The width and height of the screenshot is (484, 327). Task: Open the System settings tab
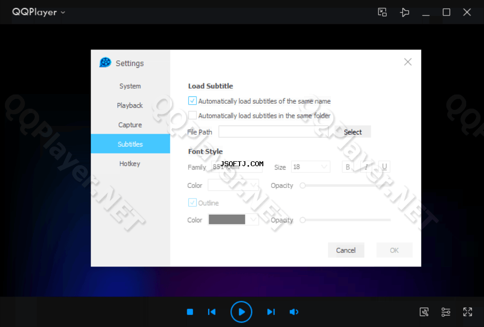click(130, 86)
